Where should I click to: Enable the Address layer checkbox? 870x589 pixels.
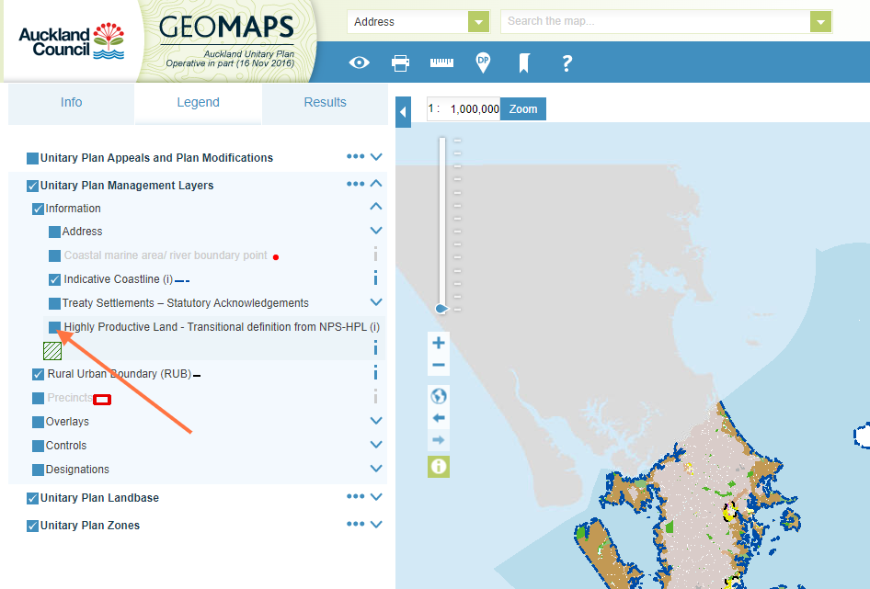[54, 232]
